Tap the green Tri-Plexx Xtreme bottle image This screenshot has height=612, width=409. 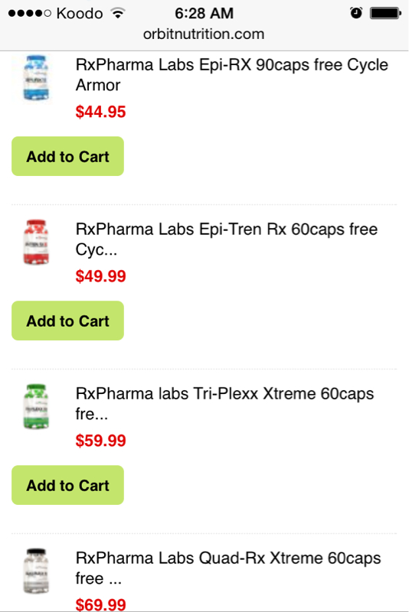click(x=36, y=407)
